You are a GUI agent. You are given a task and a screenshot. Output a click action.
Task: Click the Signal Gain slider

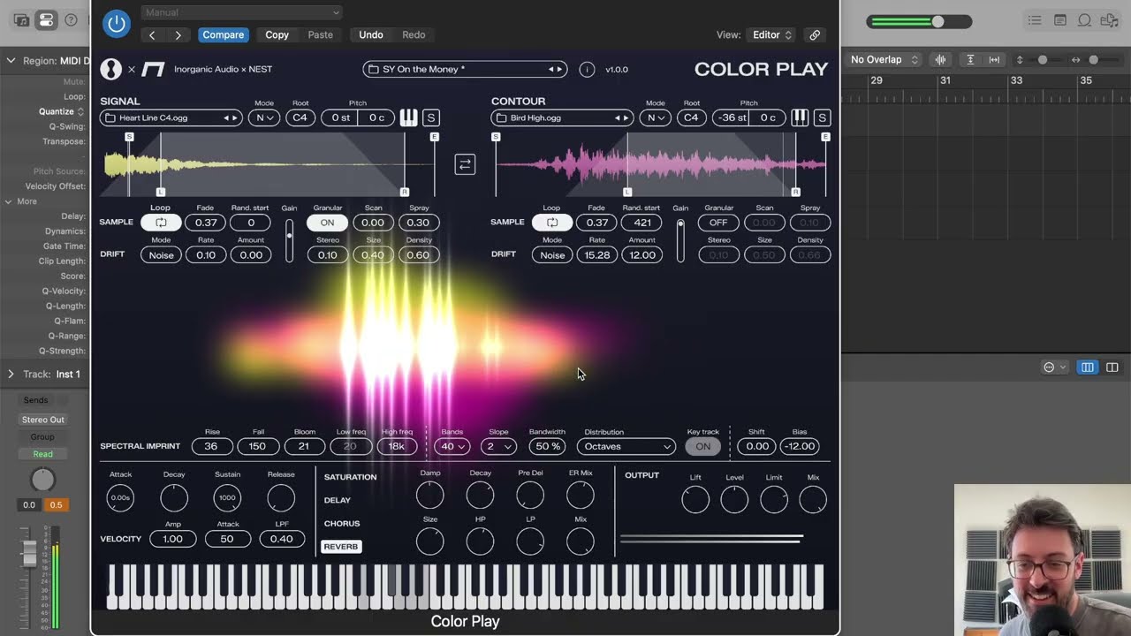click(289, 240)
